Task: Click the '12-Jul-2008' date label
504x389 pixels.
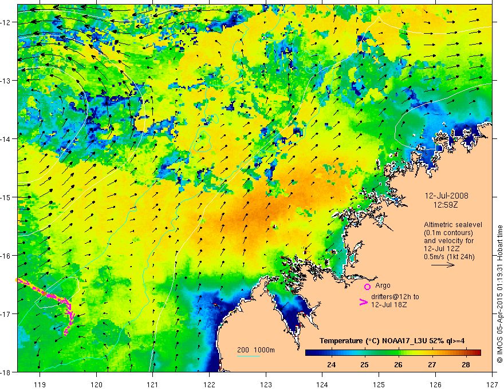Action: tap(447, 196)
